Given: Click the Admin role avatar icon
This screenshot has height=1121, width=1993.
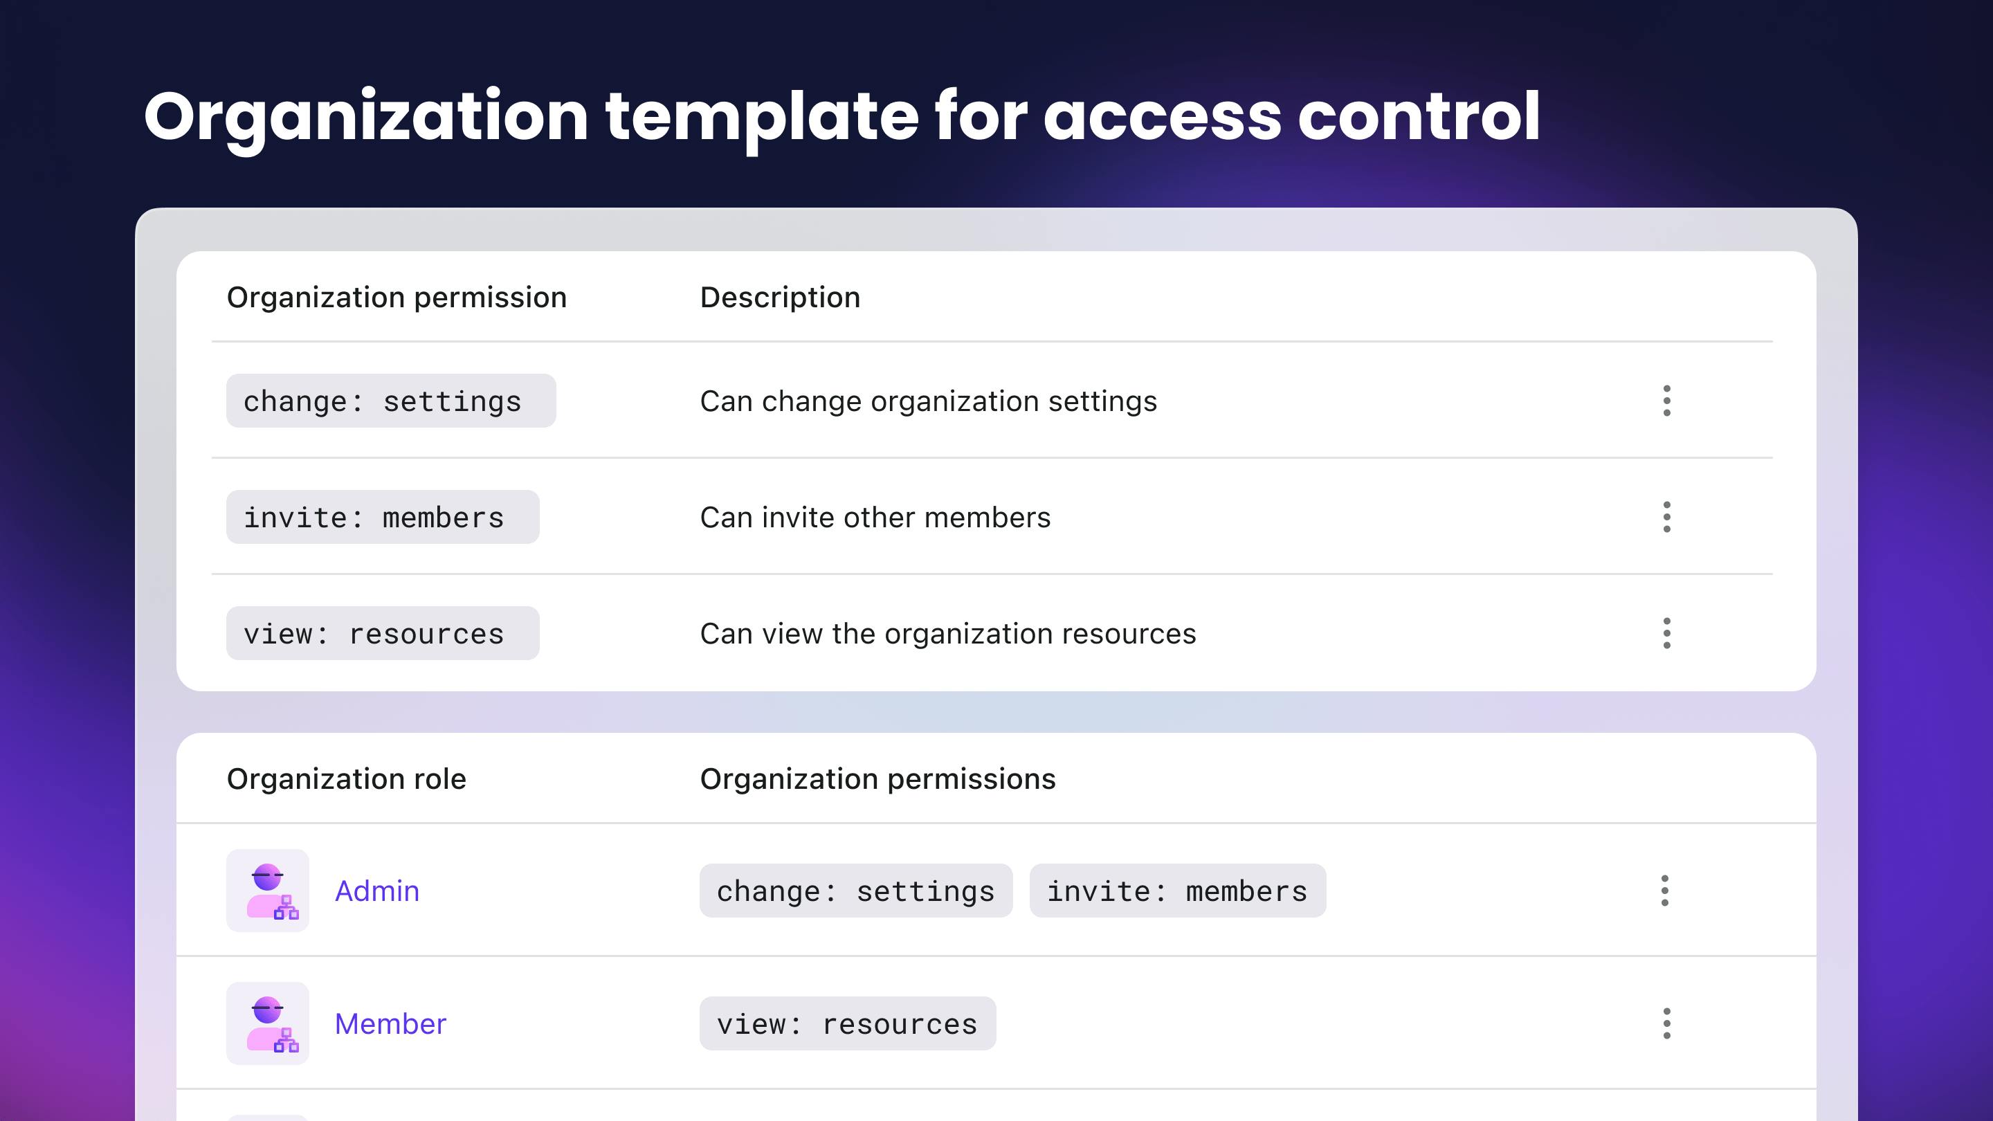Looking at the screenshot, I should [268, 891].
